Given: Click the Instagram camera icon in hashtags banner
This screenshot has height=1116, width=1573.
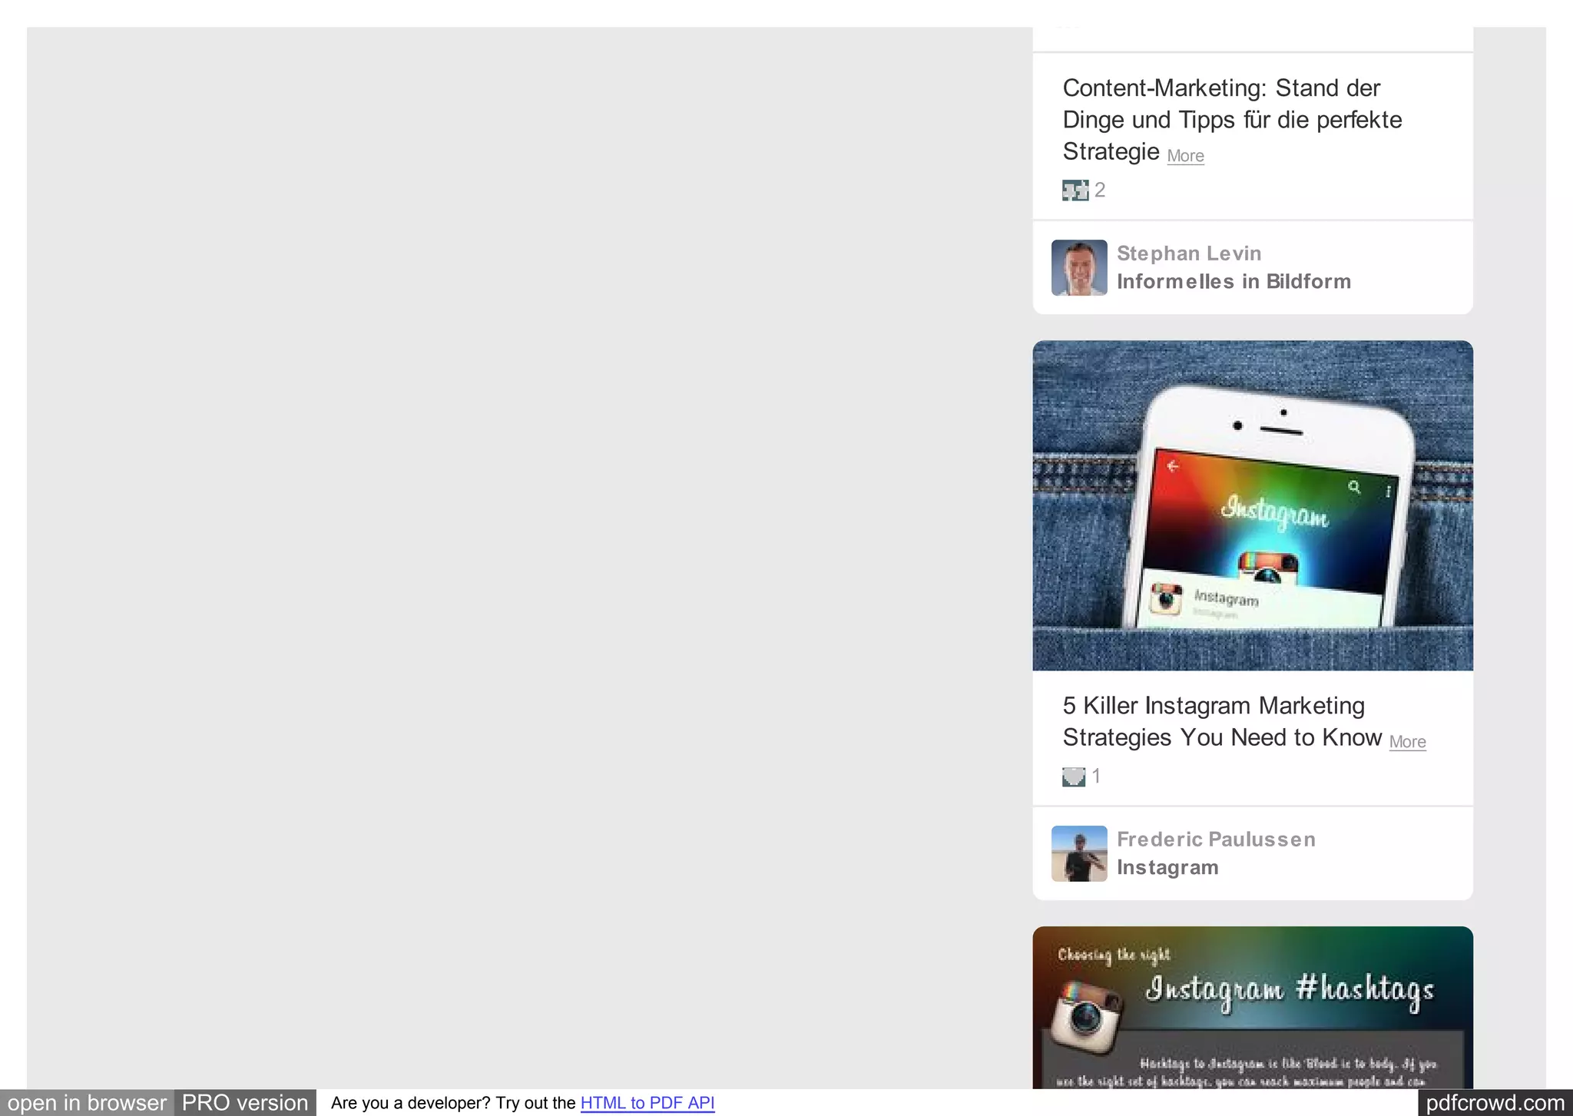Looking at the screenshot, I should 1086,1018.
